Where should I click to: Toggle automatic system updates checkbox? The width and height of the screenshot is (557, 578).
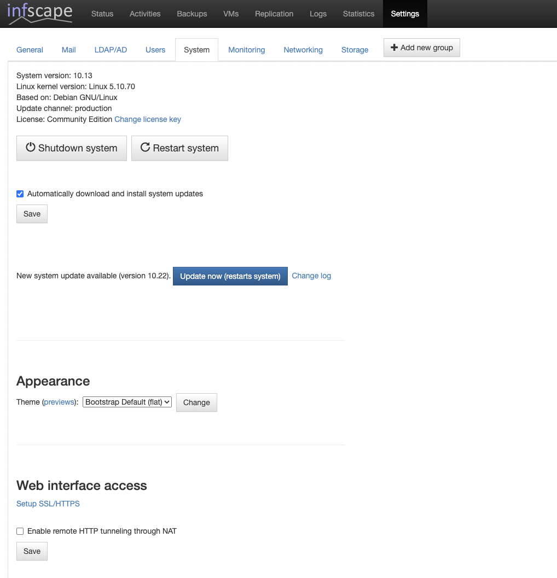coord(20,194)
